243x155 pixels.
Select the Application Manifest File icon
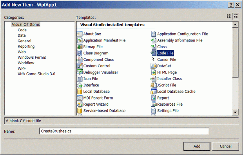[x=80, y=40]
